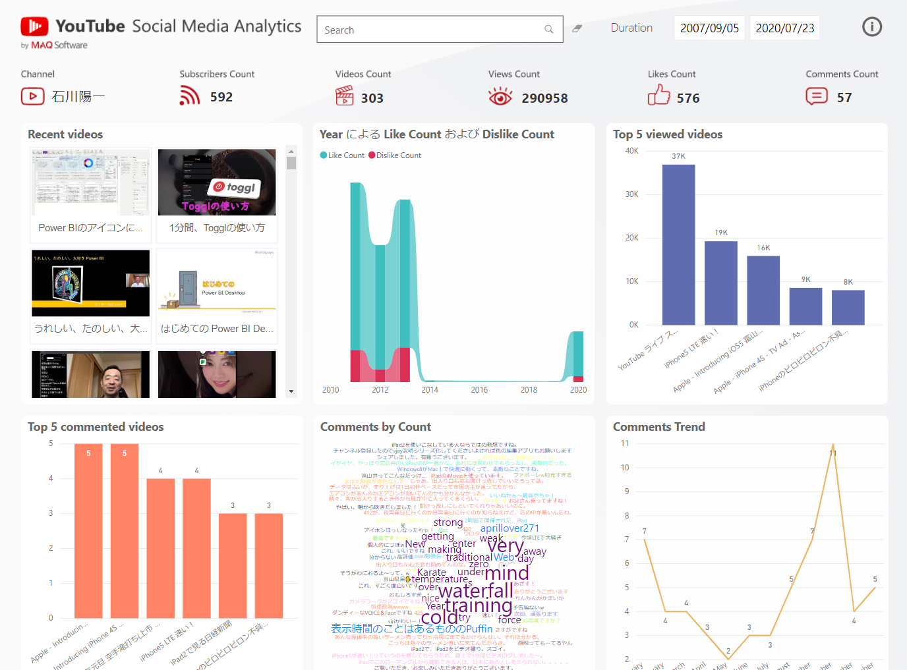Viewport: 907px width, 670px height.
Task: Select the 8K bar in Top viewed
Action: click(848, 308)
